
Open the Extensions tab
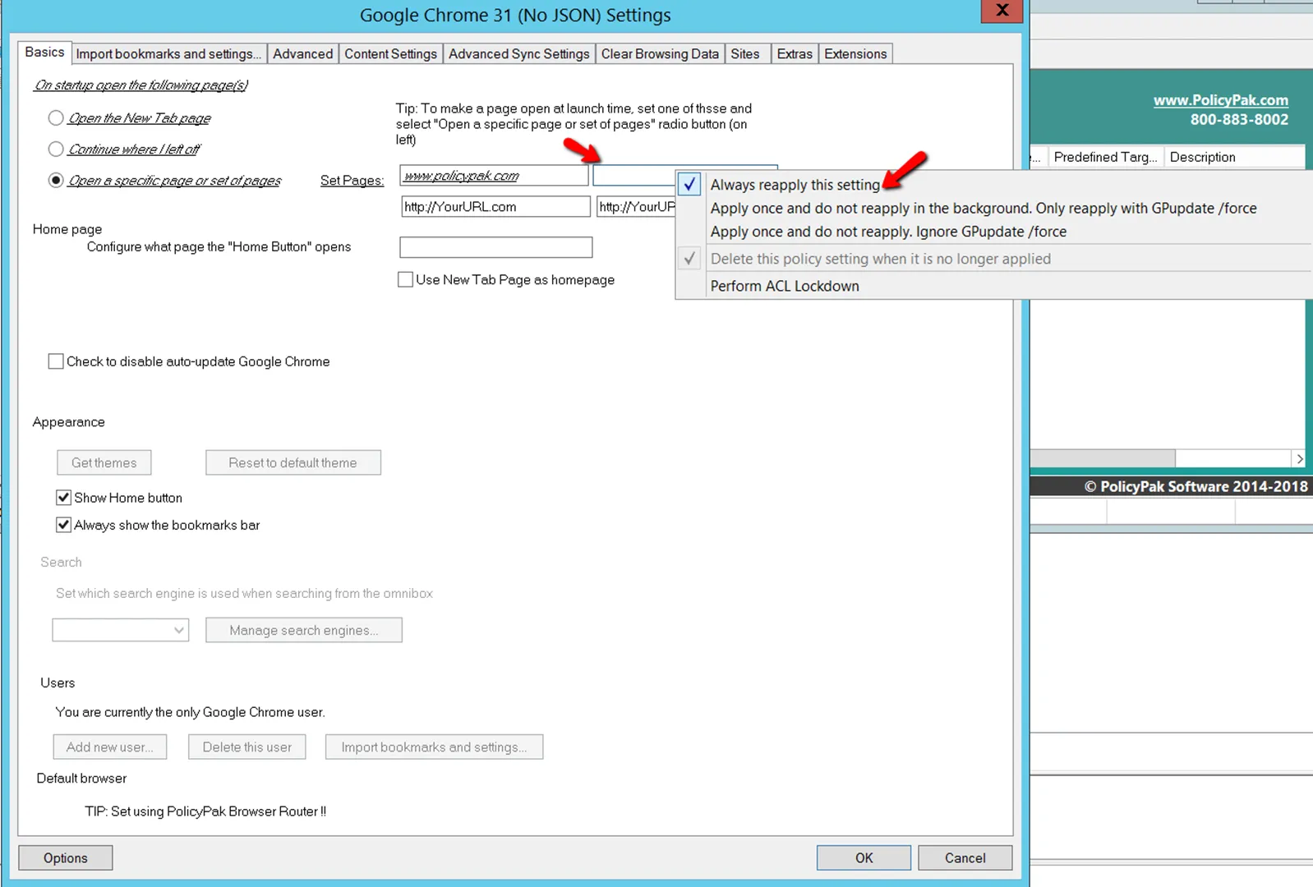[855, 54]
